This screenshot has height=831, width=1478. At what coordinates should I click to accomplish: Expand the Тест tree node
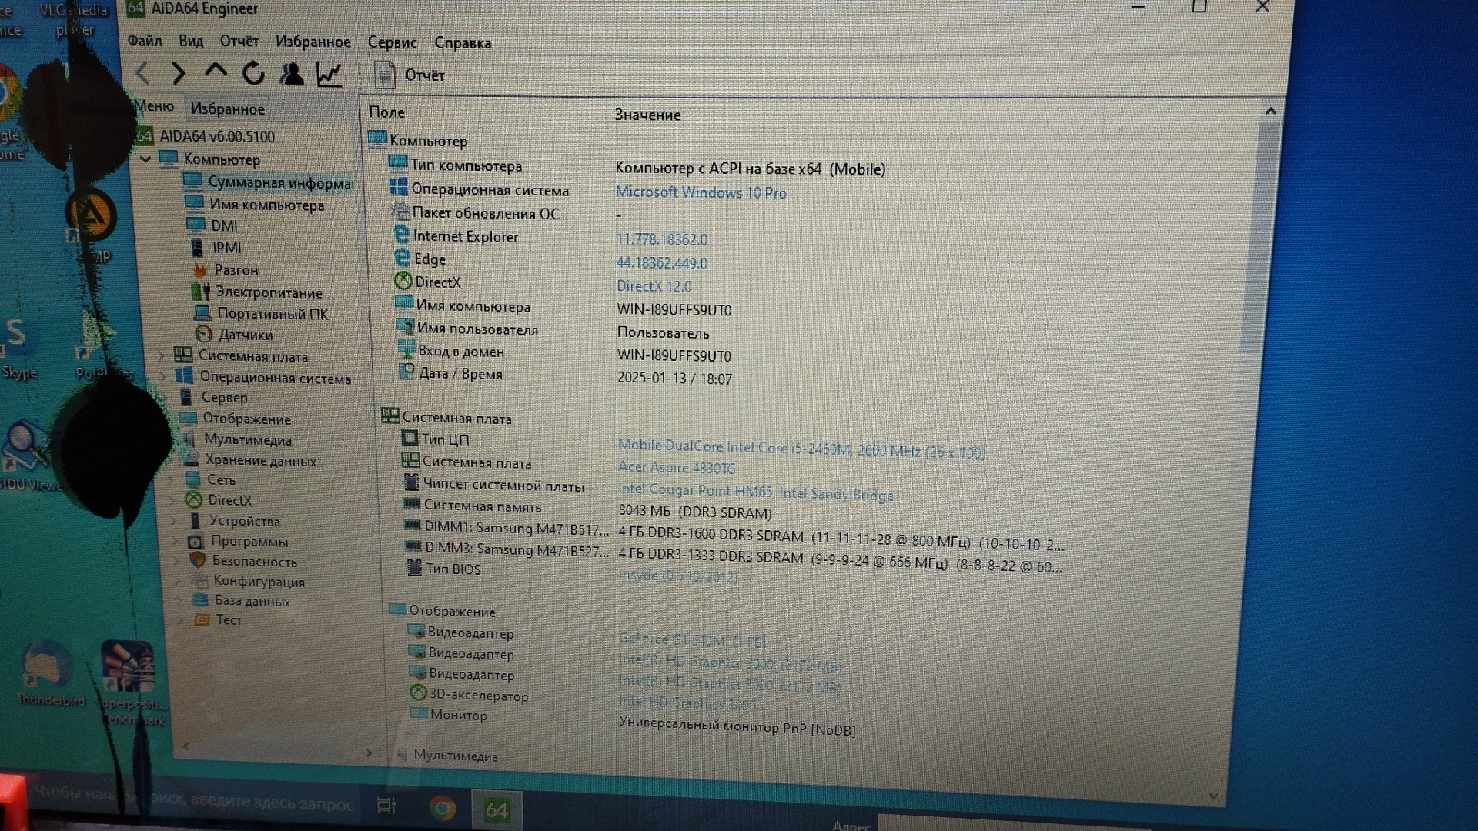(x=181, y=619)
